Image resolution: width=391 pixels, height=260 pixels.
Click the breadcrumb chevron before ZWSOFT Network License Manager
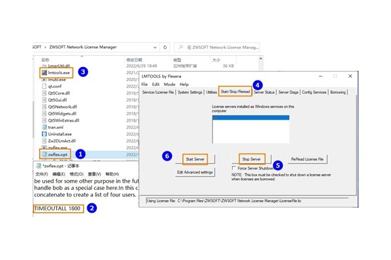pyautogui.click(x=46, y=47)
